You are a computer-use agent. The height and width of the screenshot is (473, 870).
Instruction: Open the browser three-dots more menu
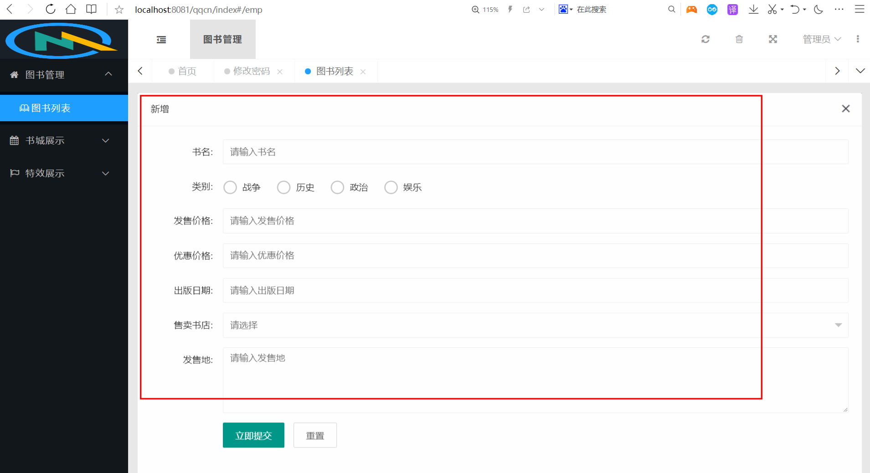[839, 9]
